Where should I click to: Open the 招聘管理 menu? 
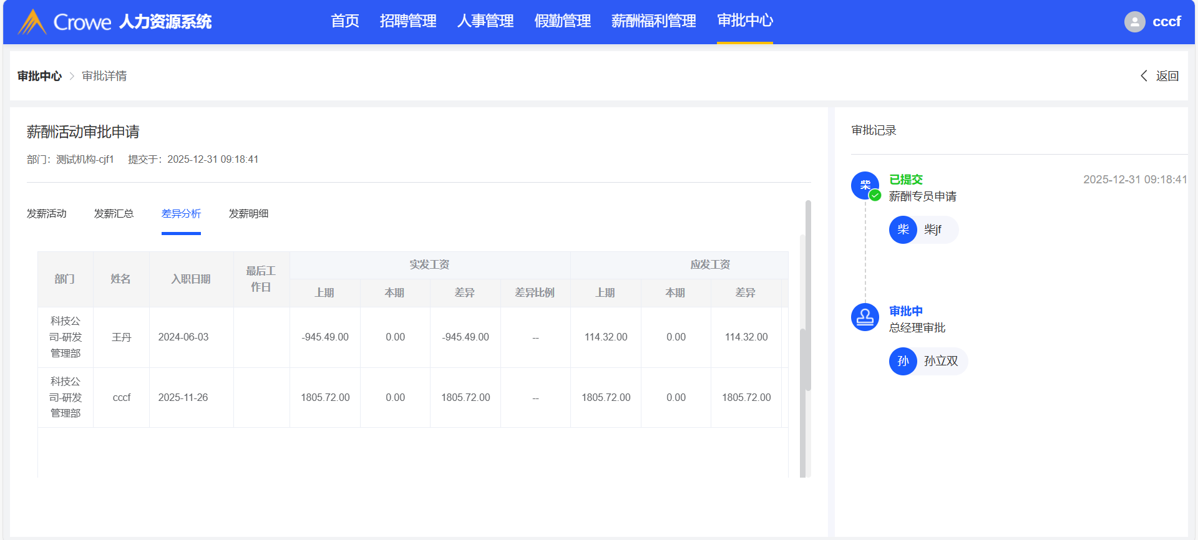408,21
